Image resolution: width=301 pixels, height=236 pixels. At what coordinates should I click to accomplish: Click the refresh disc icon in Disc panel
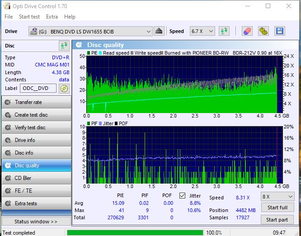[64, 46]
